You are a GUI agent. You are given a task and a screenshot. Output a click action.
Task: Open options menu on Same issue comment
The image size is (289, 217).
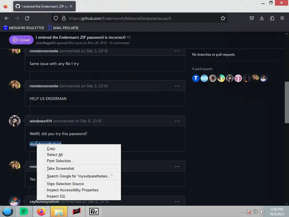coord(177,51)
